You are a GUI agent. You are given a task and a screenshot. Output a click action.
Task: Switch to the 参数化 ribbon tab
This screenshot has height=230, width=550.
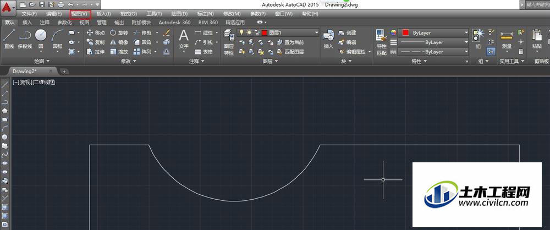(x=64, y=23)
